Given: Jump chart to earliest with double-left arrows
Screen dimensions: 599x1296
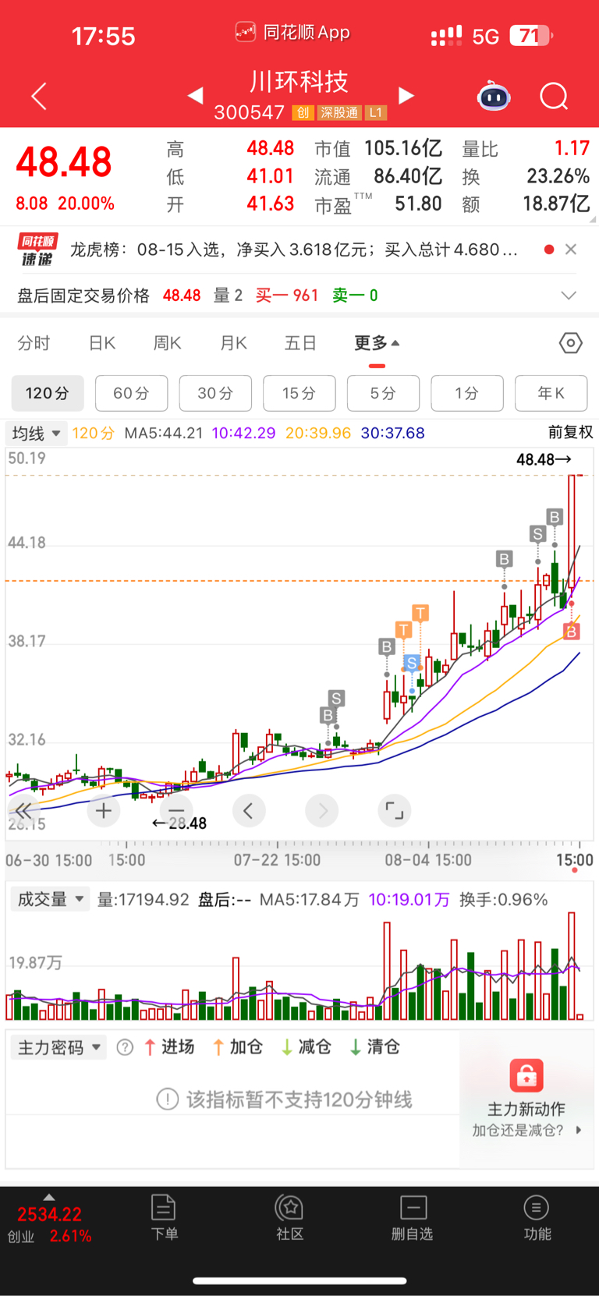Looking at the screenshot, I should pyautogui.click(x=23, y=811).
